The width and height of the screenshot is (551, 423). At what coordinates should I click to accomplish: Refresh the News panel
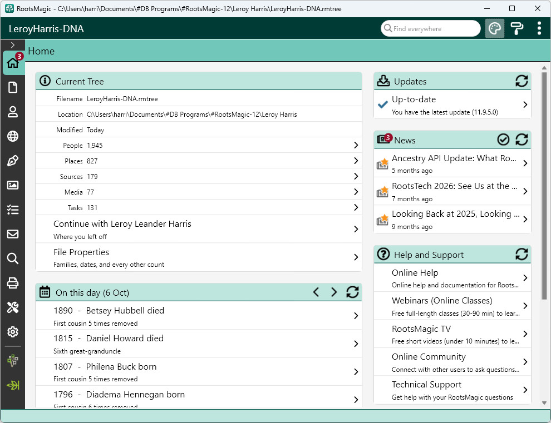tap(522, 140)
